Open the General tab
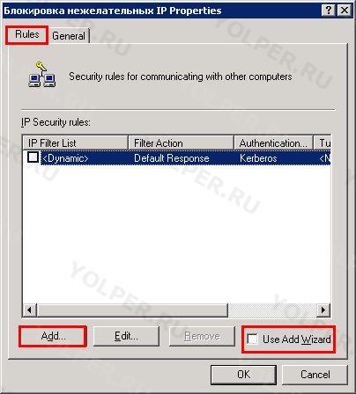The width and height of the screenshot is (356, 394). (69, 36)
